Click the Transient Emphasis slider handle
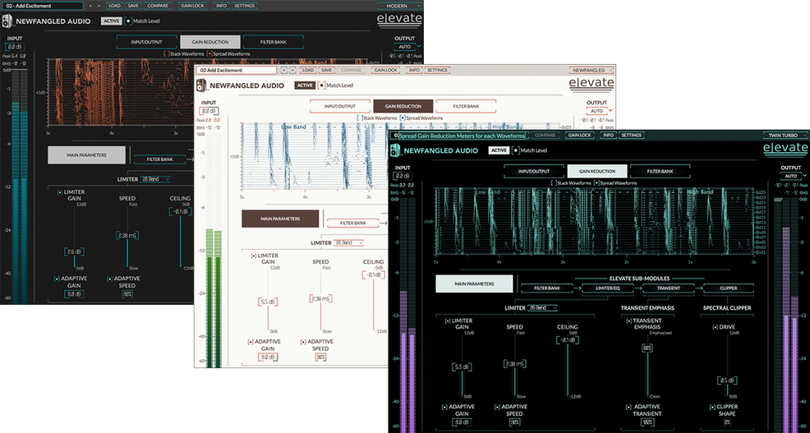810x433 pixels. tap(647, 348)
